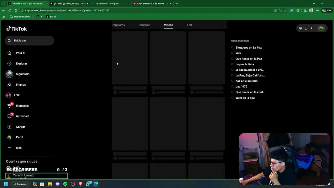334x188 pixels.
Task: Click 'Importar favoritos' bookmark
Action: [x=20, y=17]
